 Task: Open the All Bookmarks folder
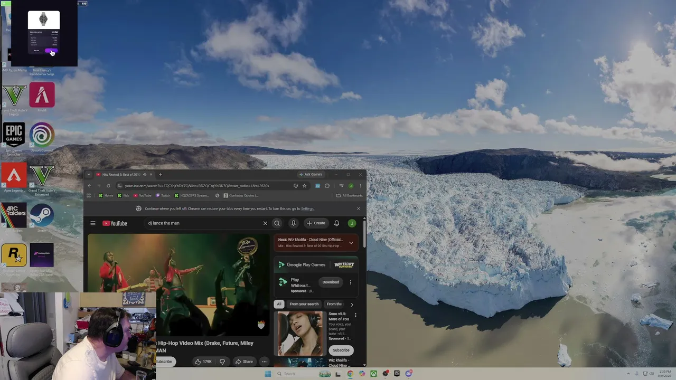[350, 196]
